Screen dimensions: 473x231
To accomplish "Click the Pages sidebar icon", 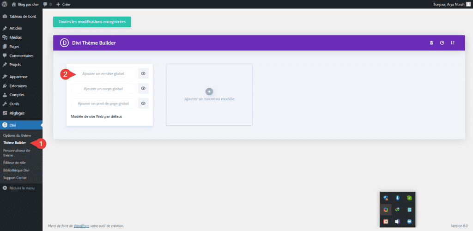I will coord(5,47).
